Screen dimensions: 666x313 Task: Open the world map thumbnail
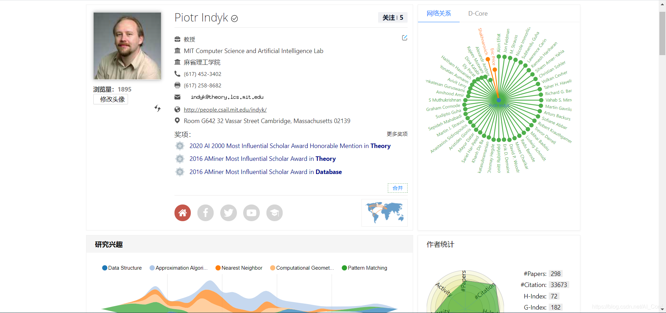click(384, 212)
